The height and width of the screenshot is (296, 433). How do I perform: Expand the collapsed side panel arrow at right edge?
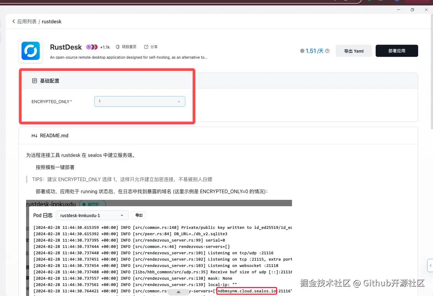(x=430, y=265)
